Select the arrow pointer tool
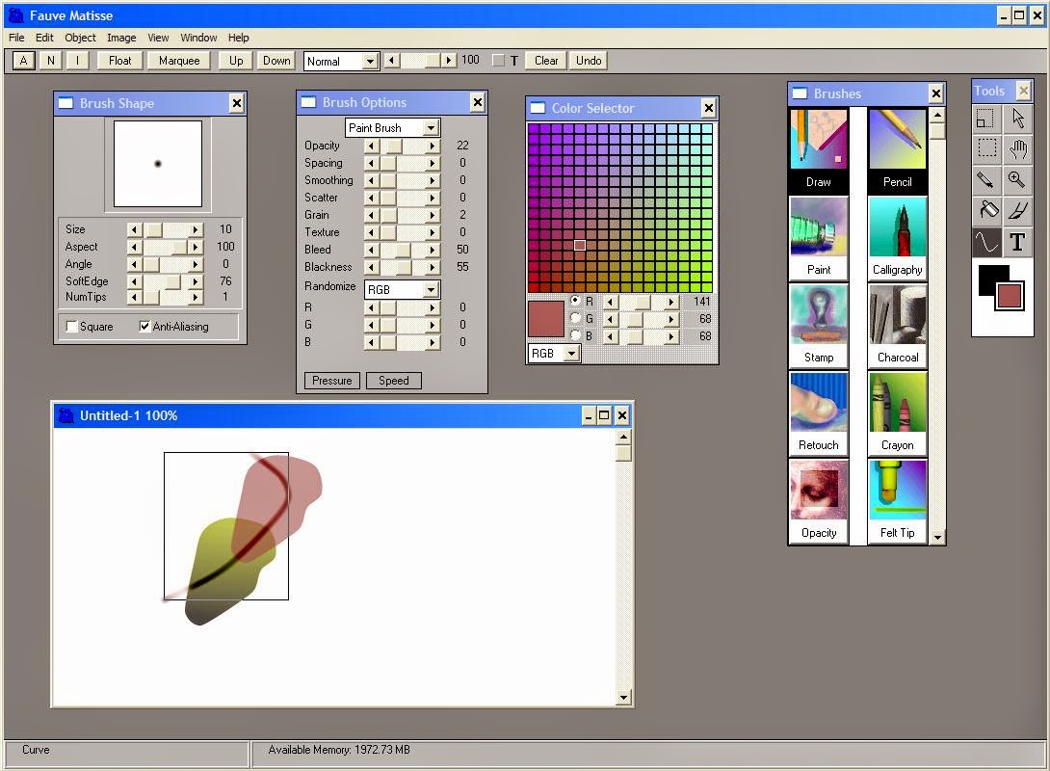Image resolution: width=1050 pixels, height=771 pixels. [x=1017, y=119]
